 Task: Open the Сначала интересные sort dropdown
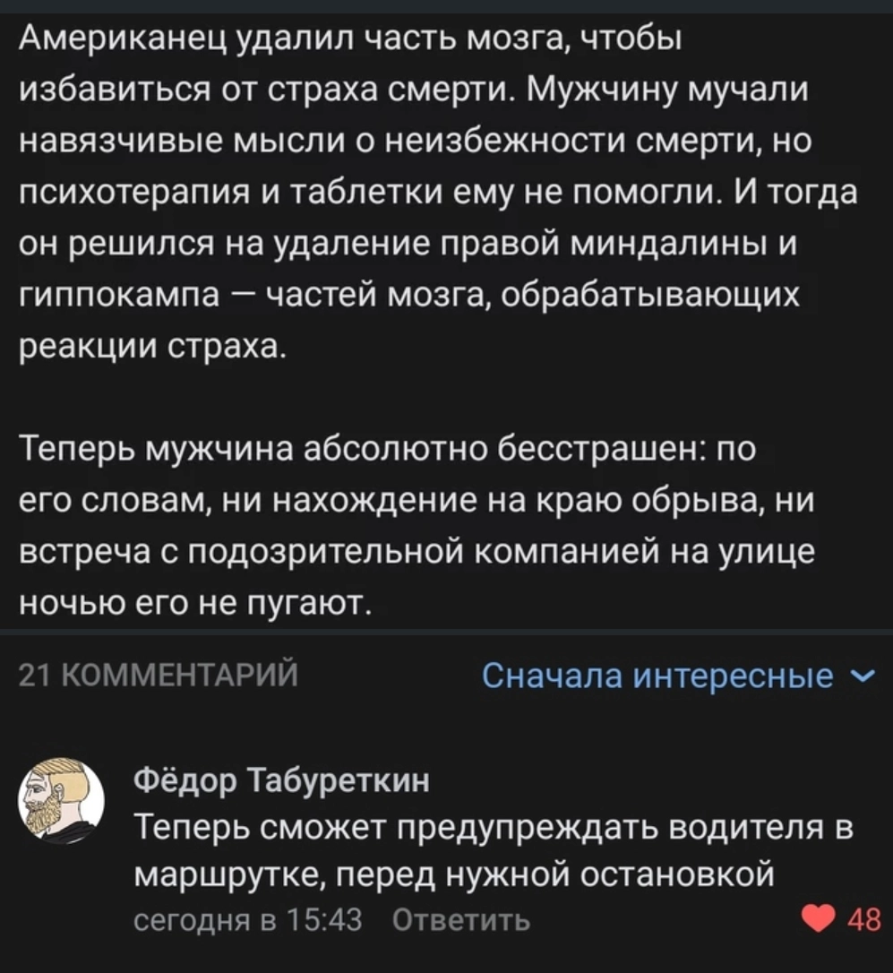point(657,676)
